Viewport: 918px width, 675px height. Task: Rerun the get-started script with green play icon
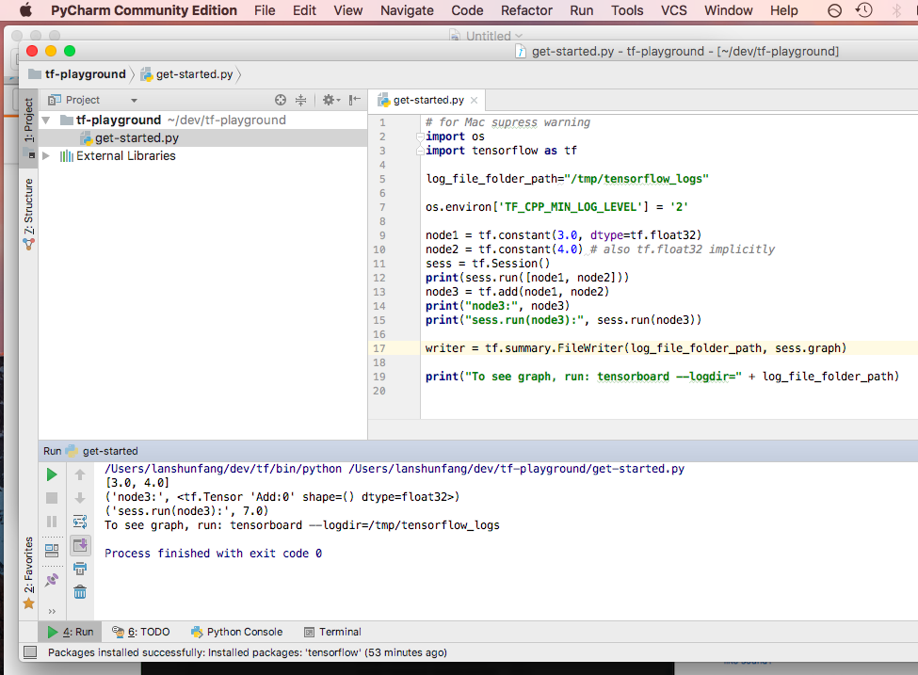coord(52,474)
